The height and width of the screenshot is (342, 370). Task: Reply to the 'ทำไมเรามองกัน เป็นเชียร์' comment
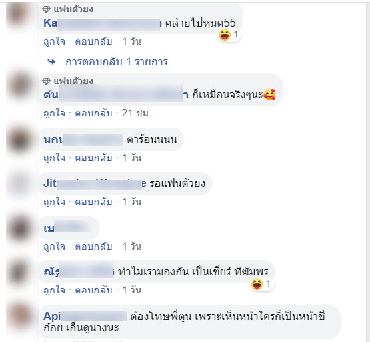pyautogui.click(x=93, y=290)
